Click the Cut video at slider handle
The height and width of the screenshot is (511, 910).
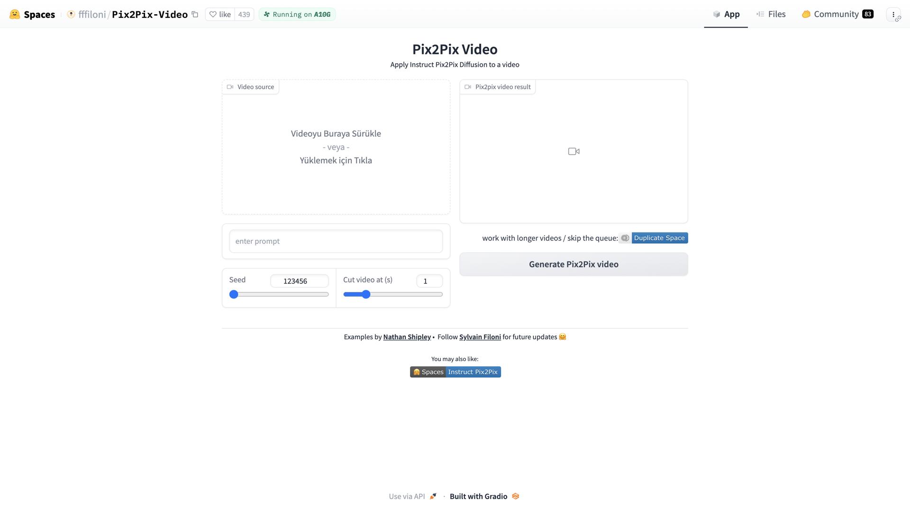coord(366,294)
